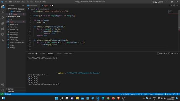Open the Extensions view
This screenshot has height=101, width=180.
3,29
